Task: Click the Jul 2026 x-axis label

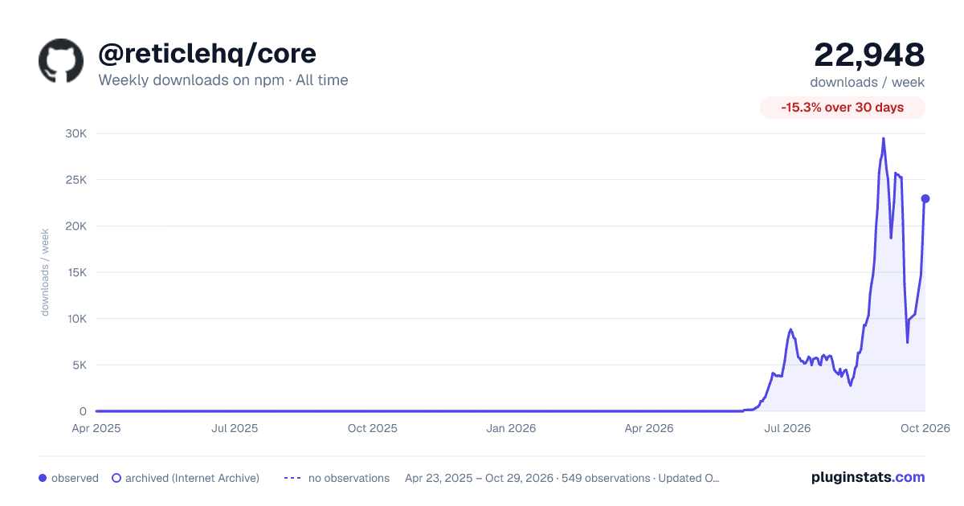Action: pyautogui.click(x=787, y=428)
